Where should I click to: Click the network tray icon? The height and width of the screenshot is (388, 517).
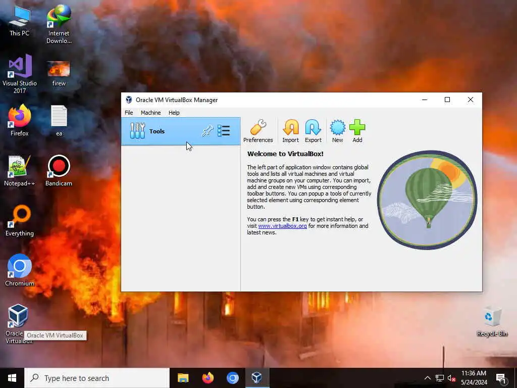(x=440, y=378)
